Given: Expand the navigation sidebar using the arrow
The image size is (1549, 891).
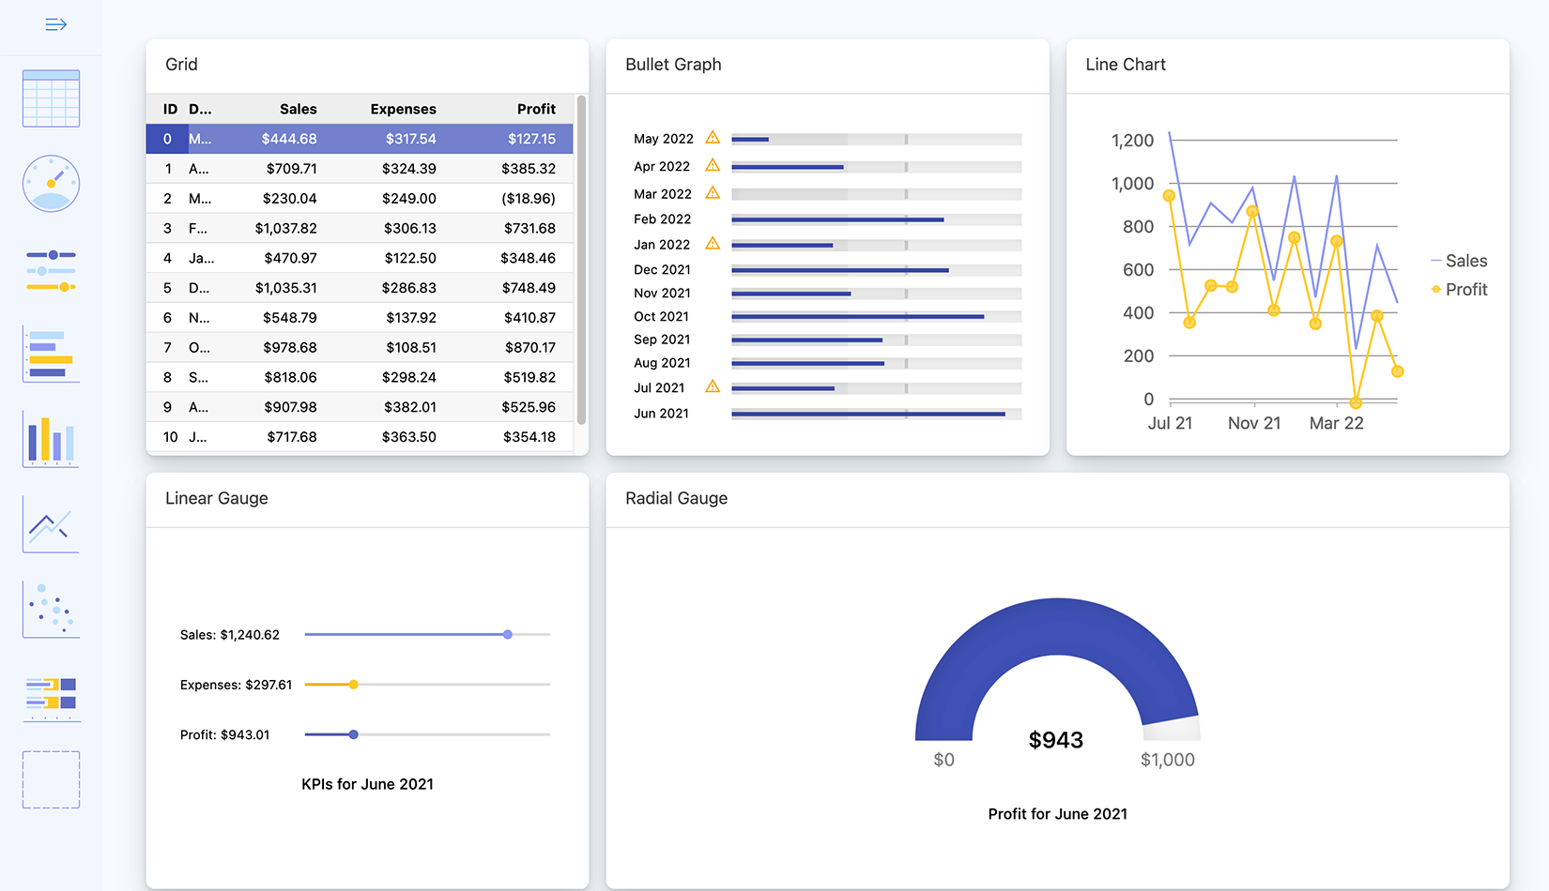Looking at the screenshot, I should (54, 24).
